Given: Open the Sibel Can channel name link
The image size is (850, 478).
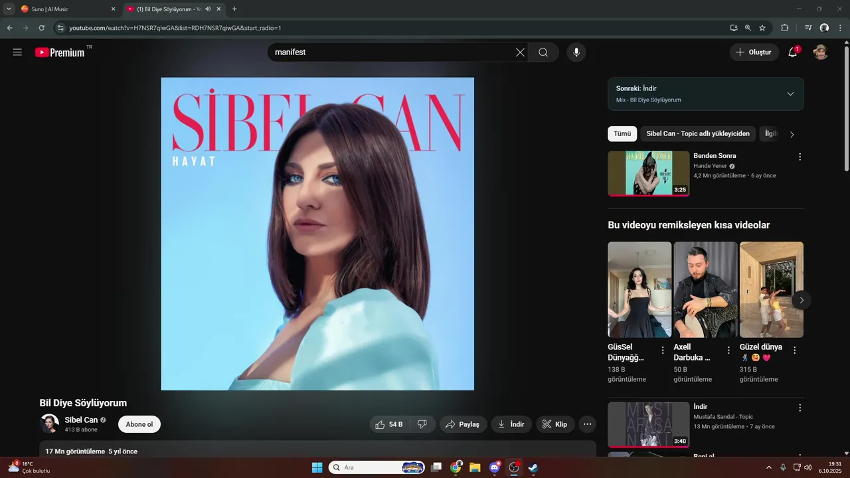Looking at the screenshot, I should tap(81, 420).
